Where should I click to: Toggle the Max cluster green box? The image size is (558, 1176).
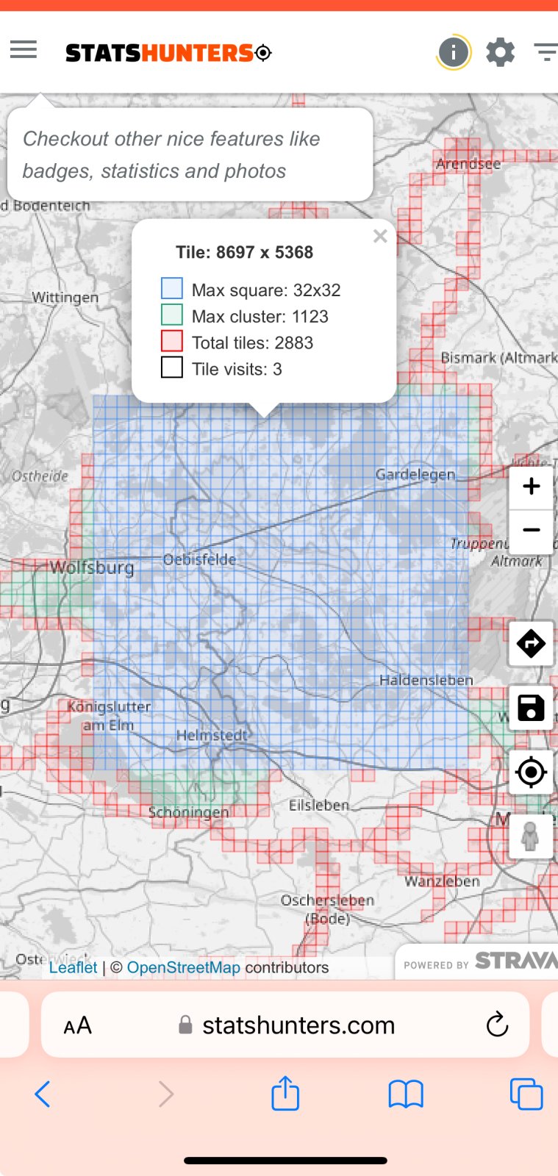[x=172, y=315]
